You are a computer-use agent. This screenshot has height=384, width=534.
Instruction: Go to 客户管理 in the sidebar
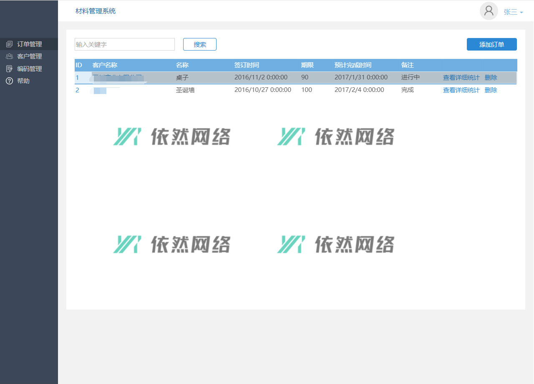tap(29, 56)
